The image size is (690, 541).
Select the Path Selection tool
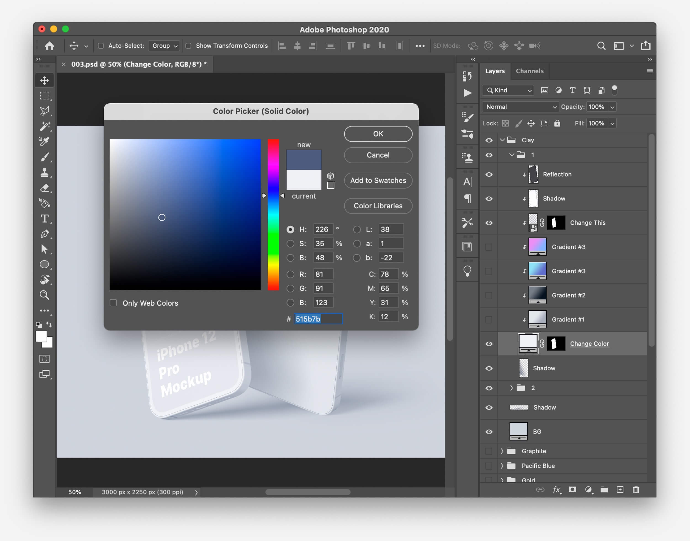coord(44,249)
